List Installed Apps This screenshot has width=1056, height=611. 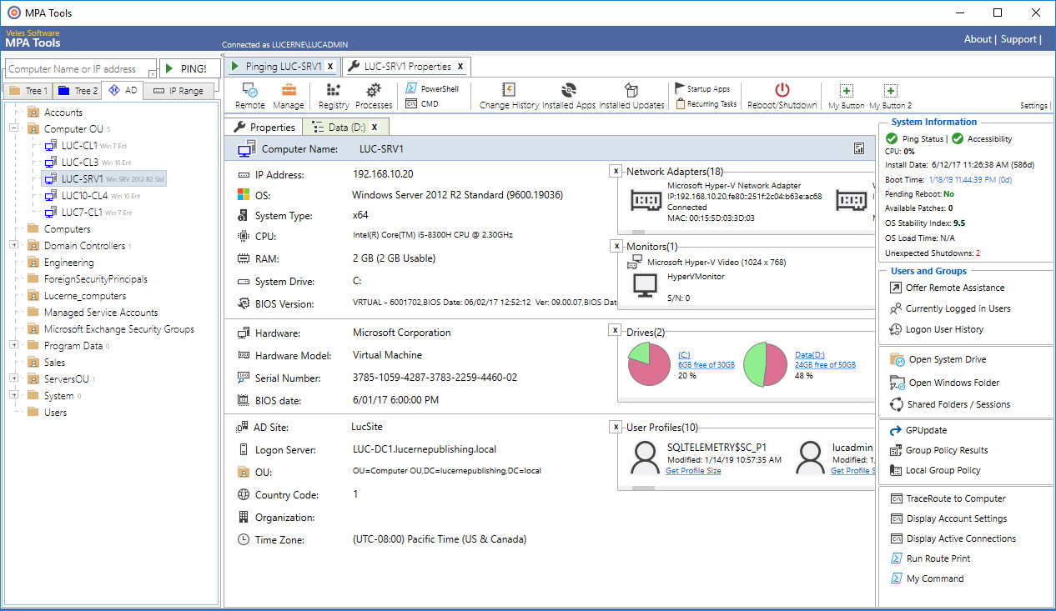[x=569, y=96]
